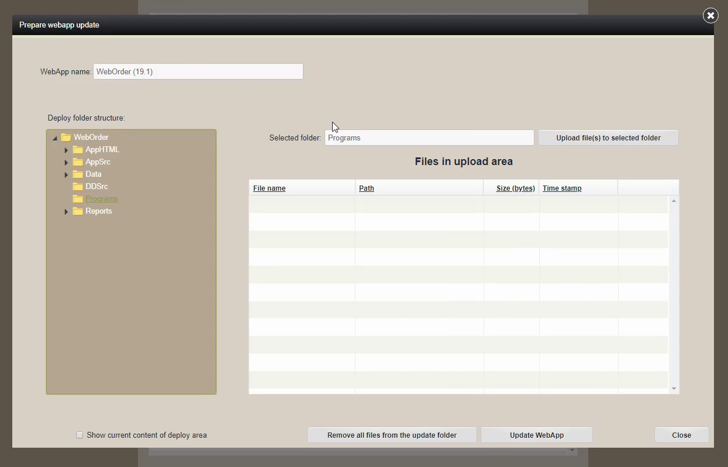Close dialog with the round X icon
728x467 pixels.
click(x=710, y=16)
